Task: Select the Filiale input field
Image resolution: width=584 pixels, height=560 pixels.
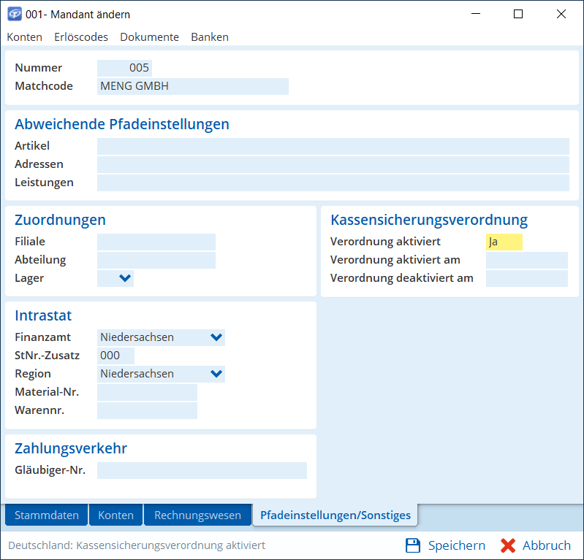Action: pos(156,242)
